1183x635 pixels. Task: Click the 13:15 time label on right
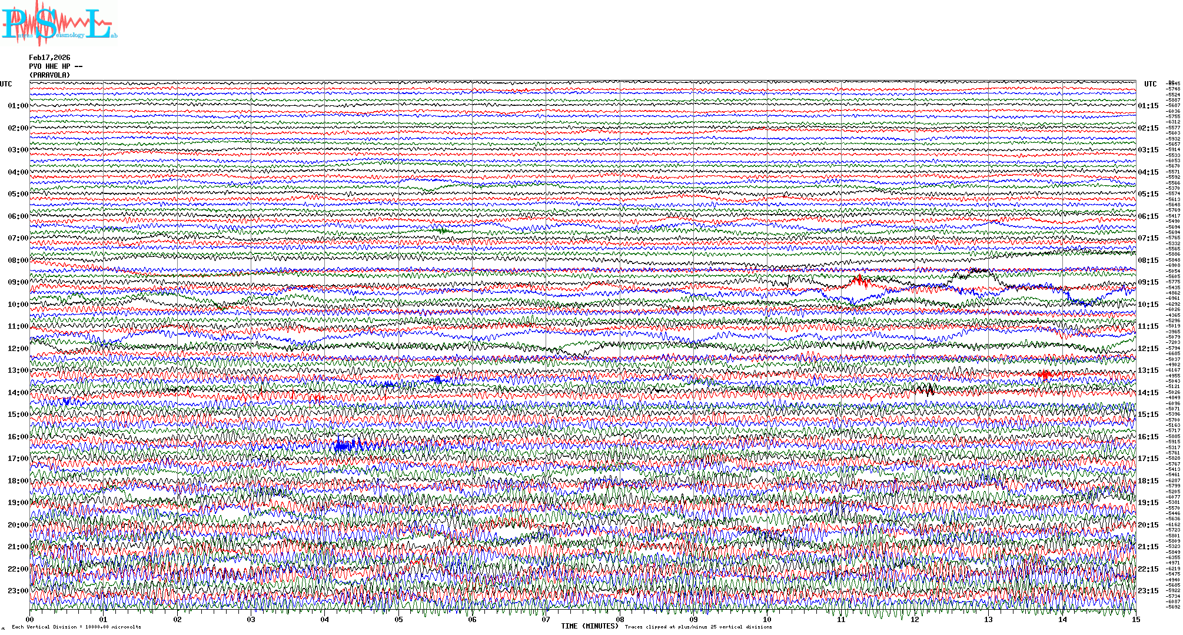[x=1148, y=370]
